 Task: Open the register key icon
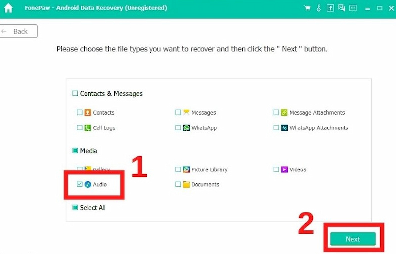319,8
